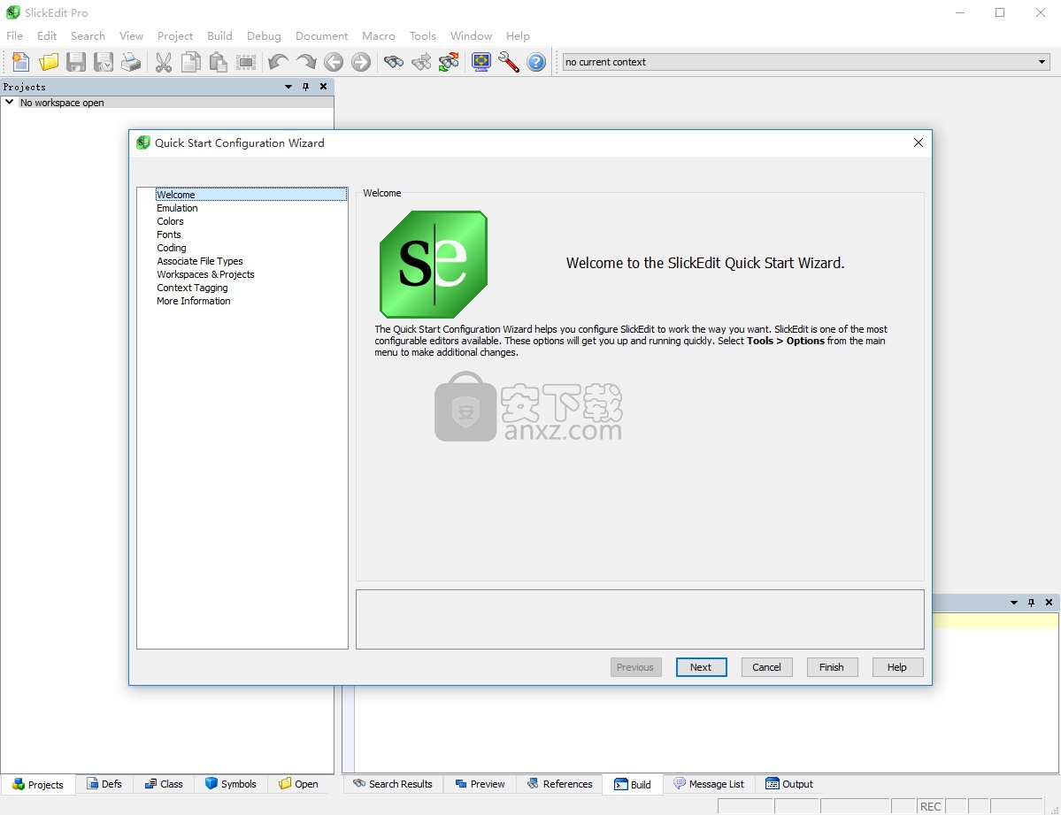Collapse the No workspace open node

[x=10, y=103]
